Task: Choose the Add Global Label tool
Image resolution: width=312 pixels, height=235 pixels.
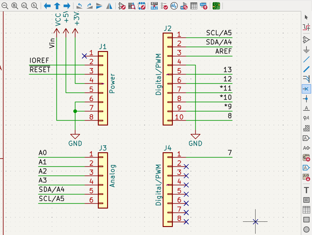Action: point(306,138)
